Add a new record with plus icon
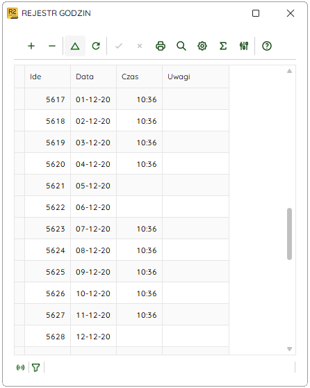The width and height of the screenshot is (310, 388). (x=31, y=46)
